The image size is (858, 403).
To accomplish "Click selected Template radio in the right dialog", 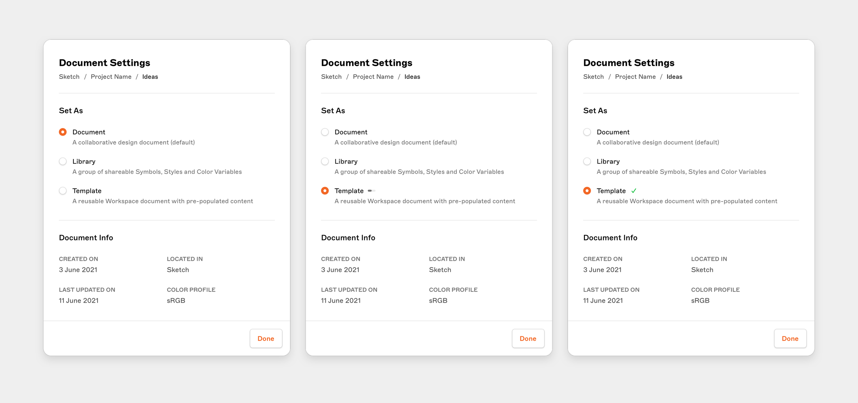I will (x=587, y=191).
